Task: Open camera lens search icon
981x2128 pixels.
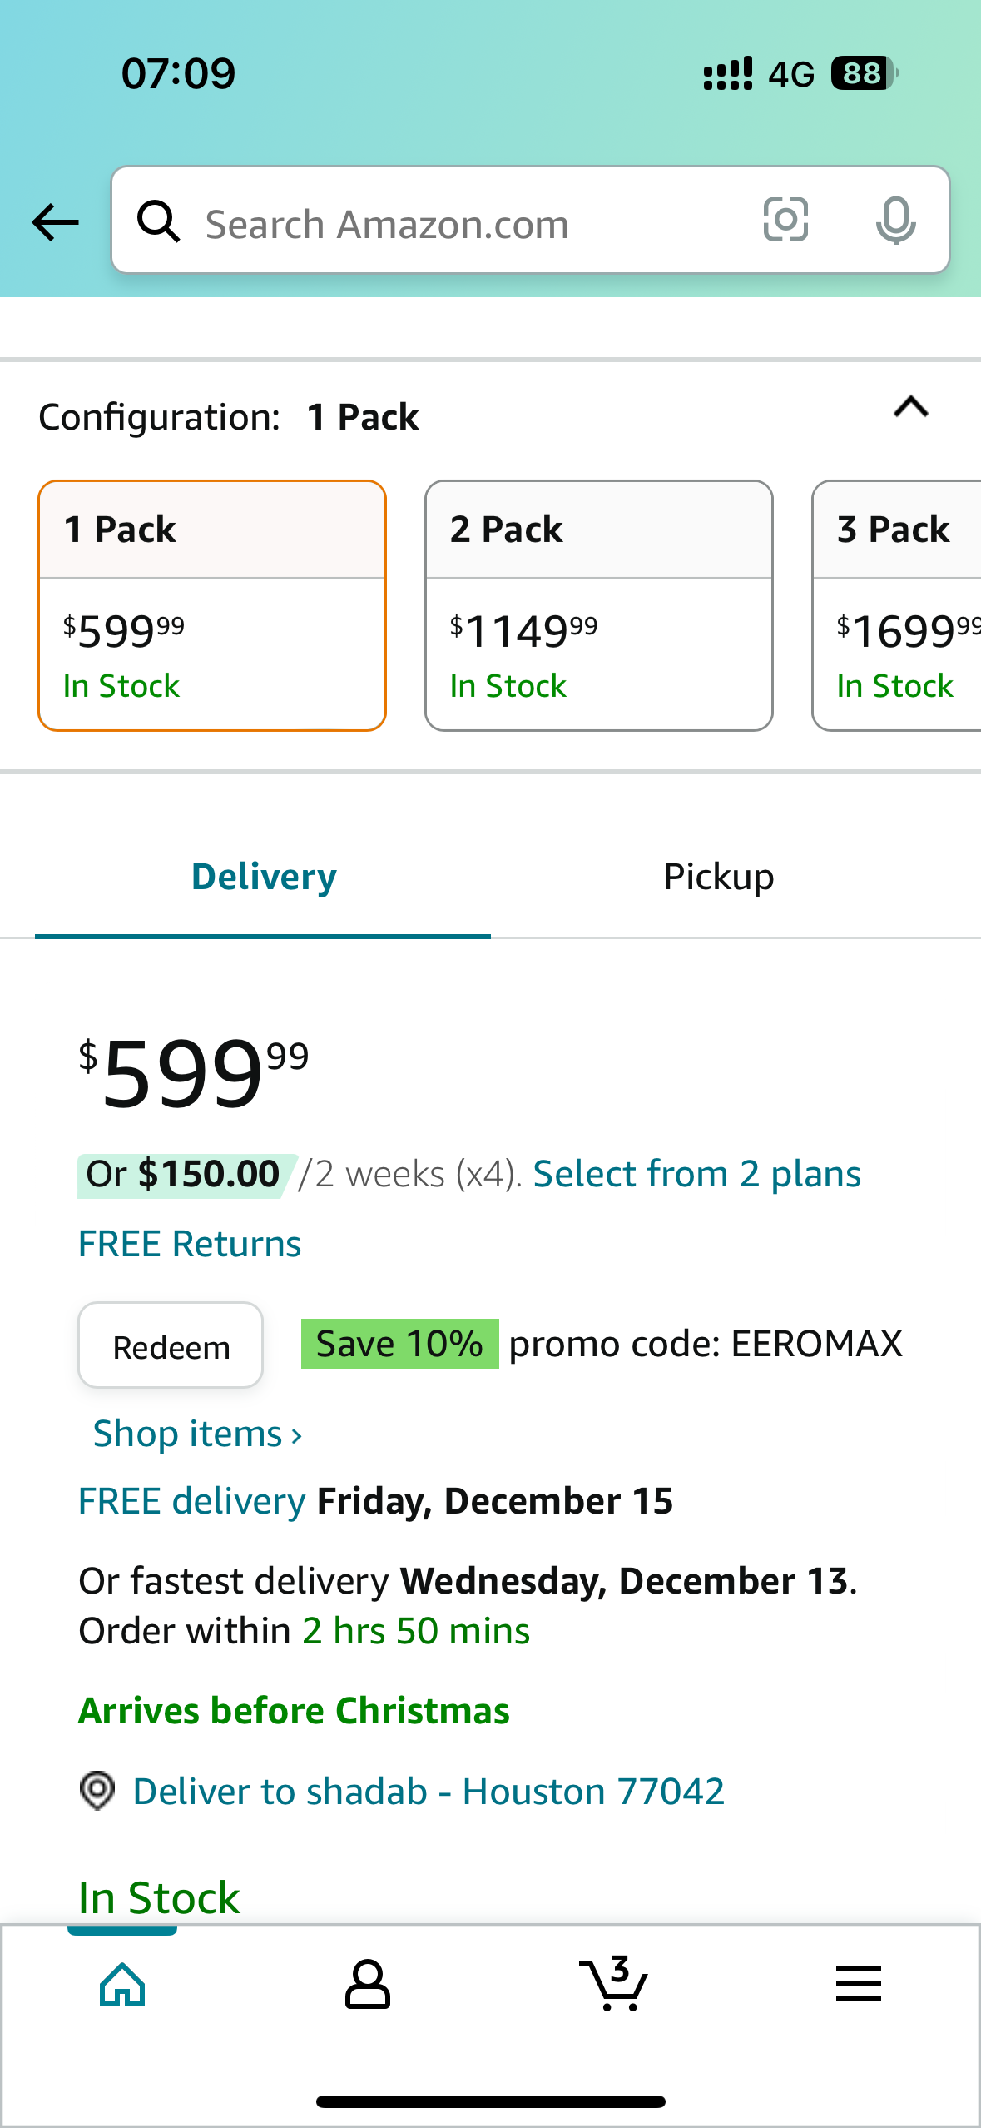Action: coord(785,221)
